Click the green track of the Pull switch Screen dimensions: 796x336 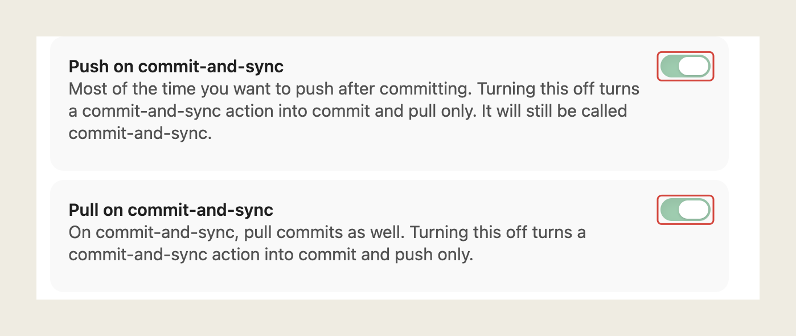pyautogui.click(x=670, y=210)
